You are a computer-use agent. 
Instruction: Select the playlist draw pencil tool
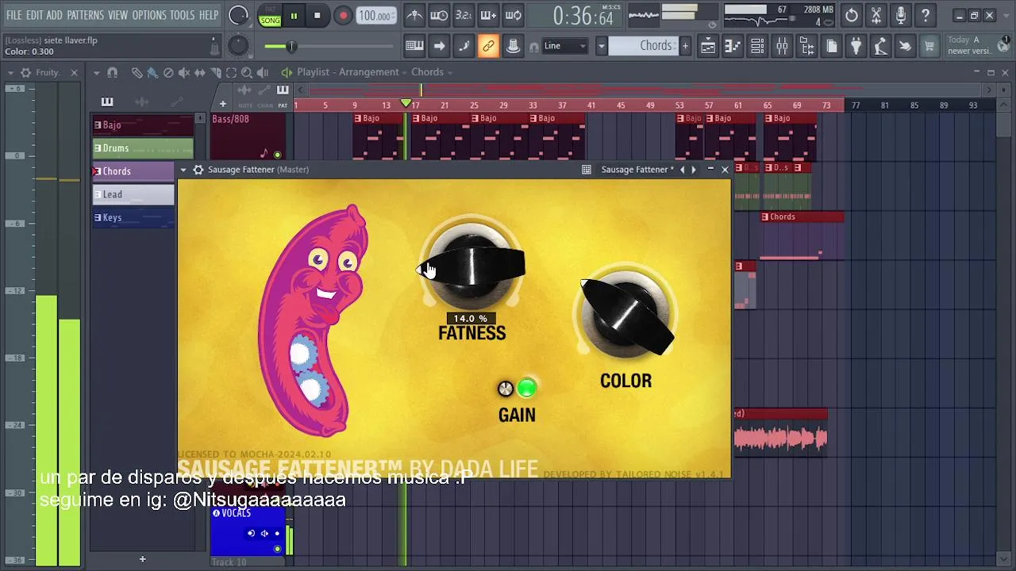[x=137, y=72]
